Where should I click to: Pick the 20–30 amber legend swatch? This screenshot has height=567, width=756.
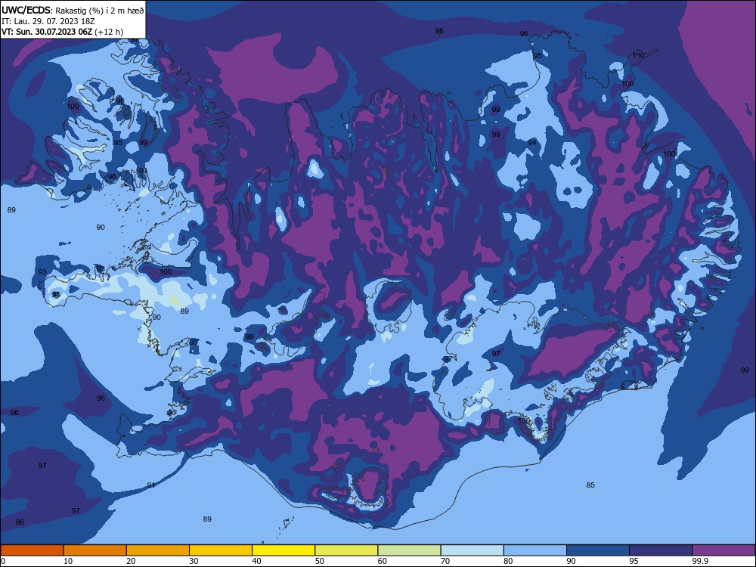pos(158,550)
